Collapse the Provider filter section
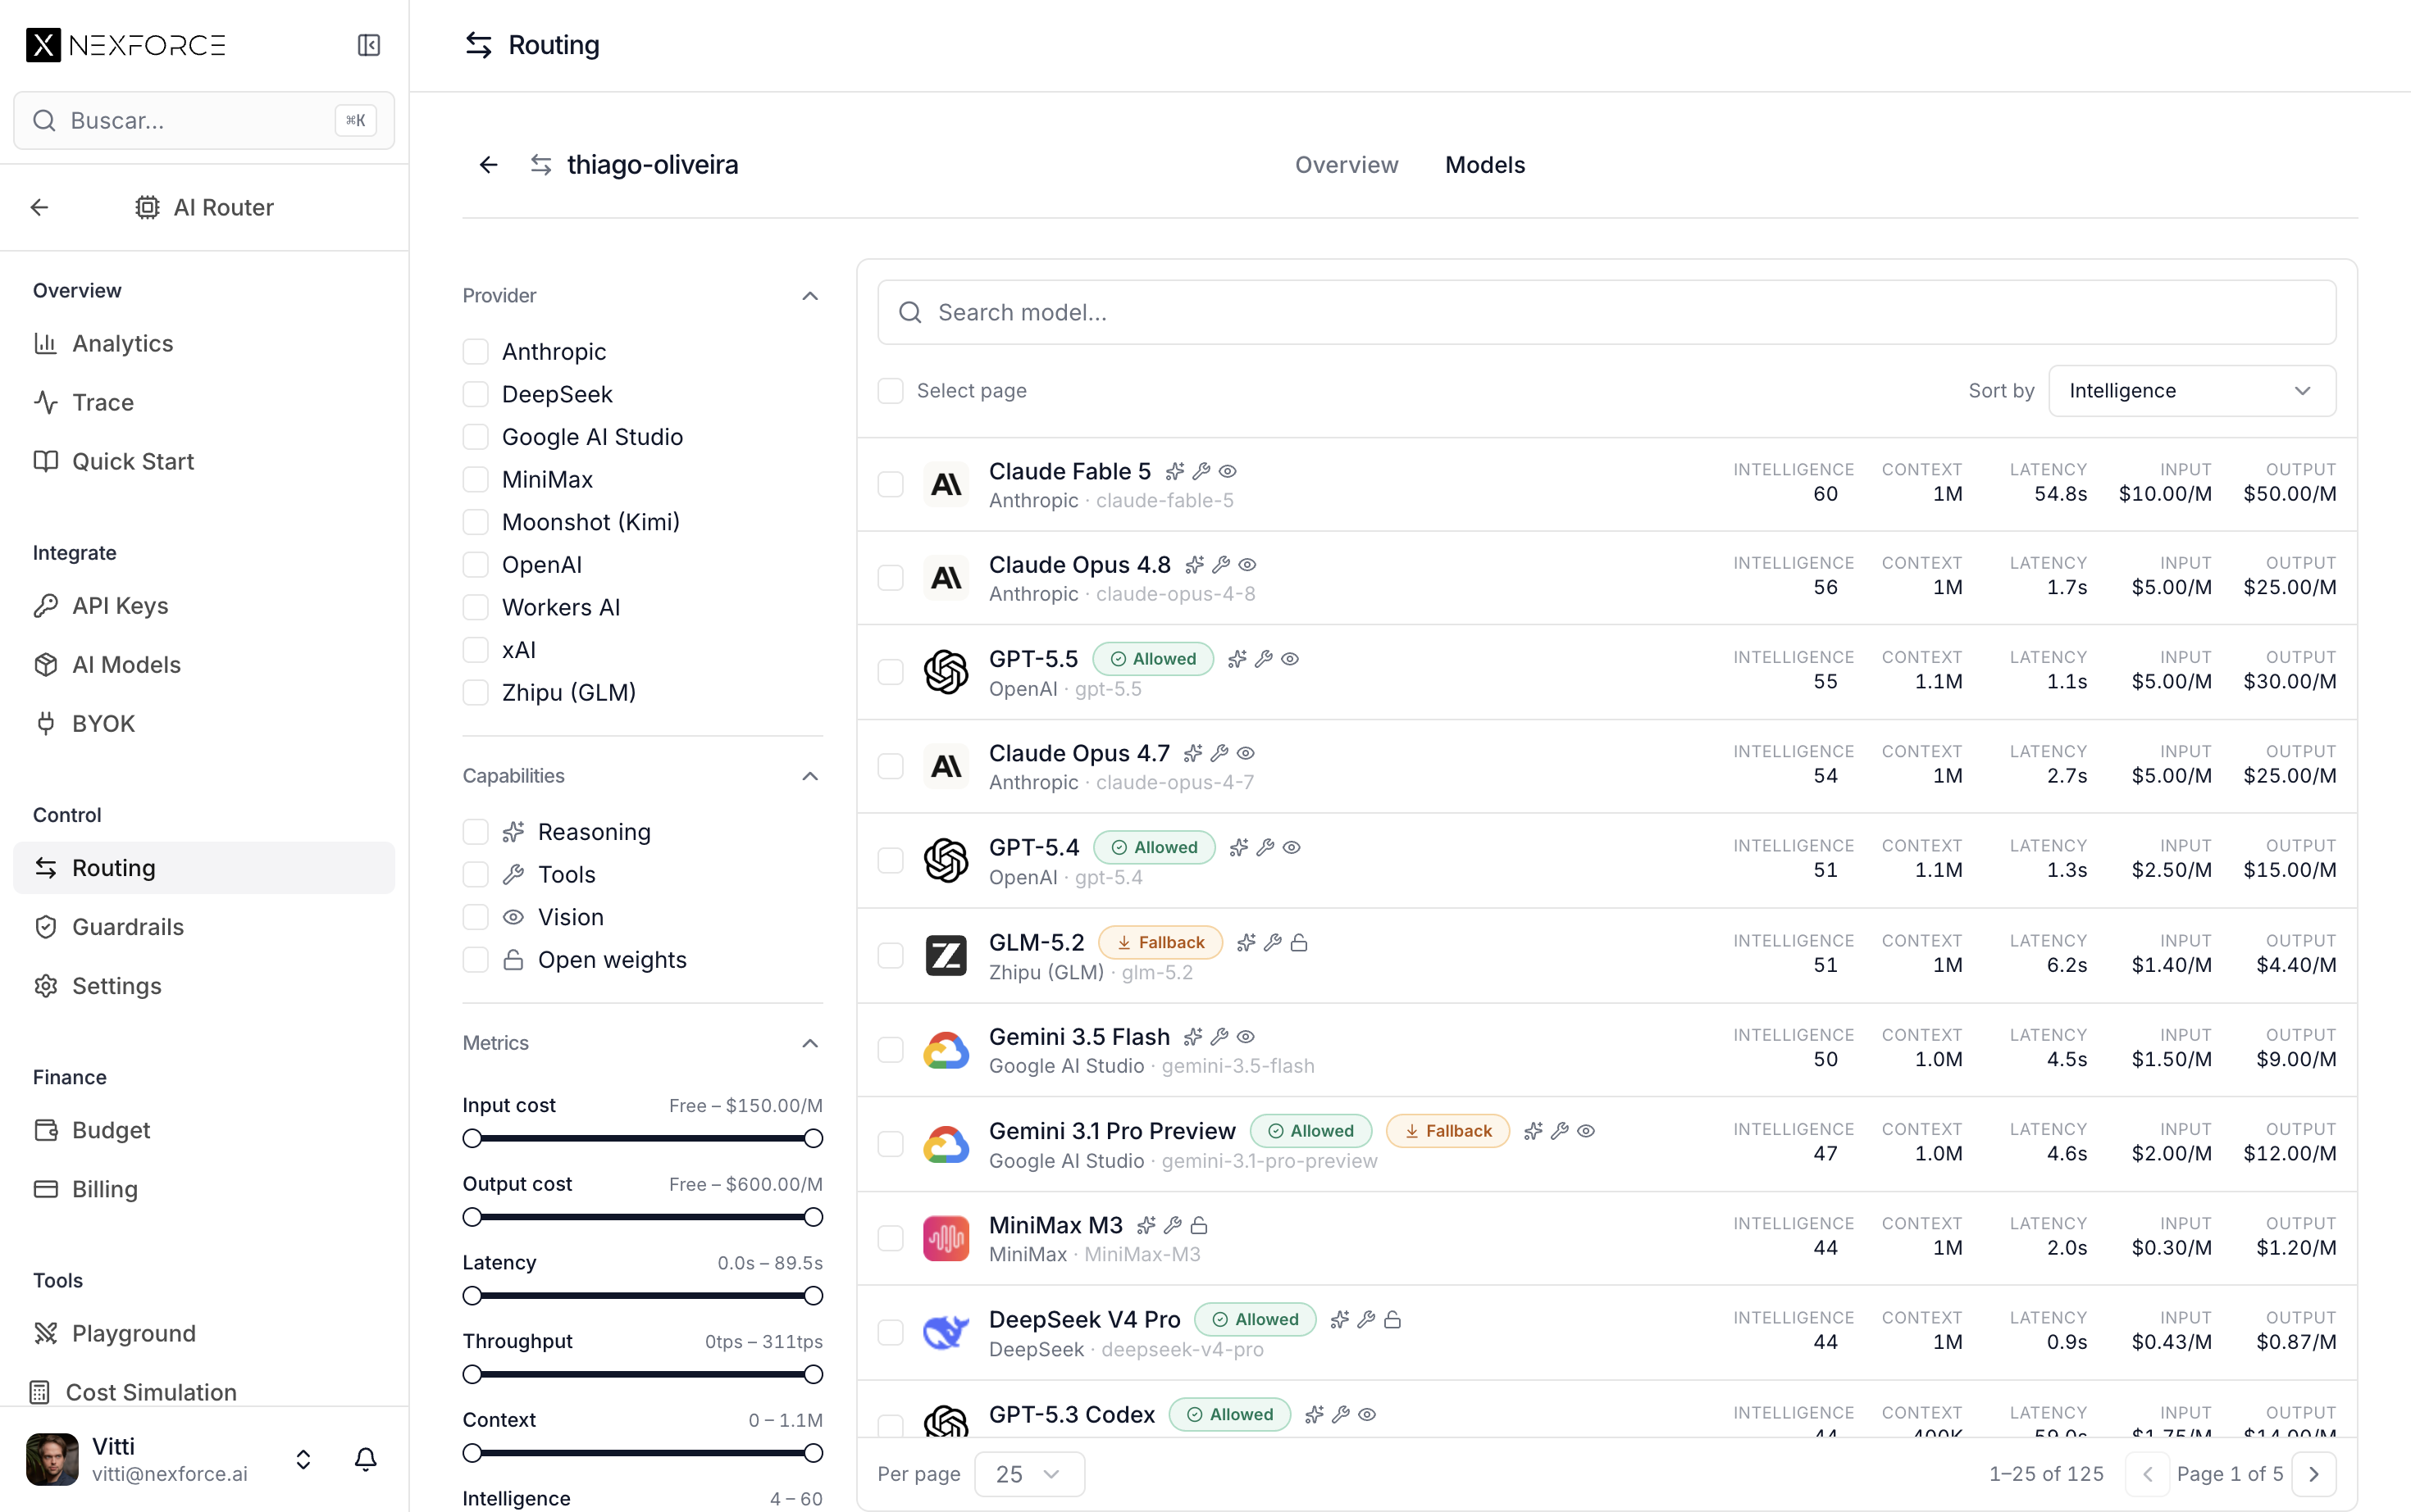 [x=810, y=296]
